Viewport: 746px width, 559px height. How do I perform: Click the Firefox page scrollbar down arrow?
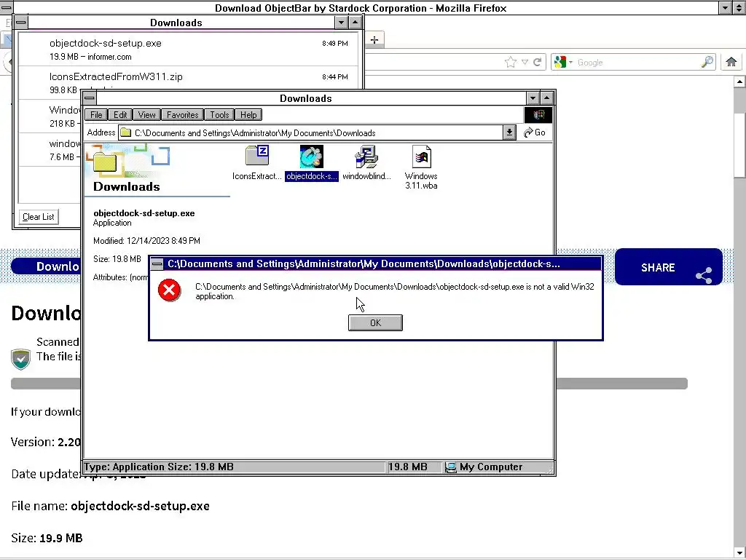tap(740, 552)
